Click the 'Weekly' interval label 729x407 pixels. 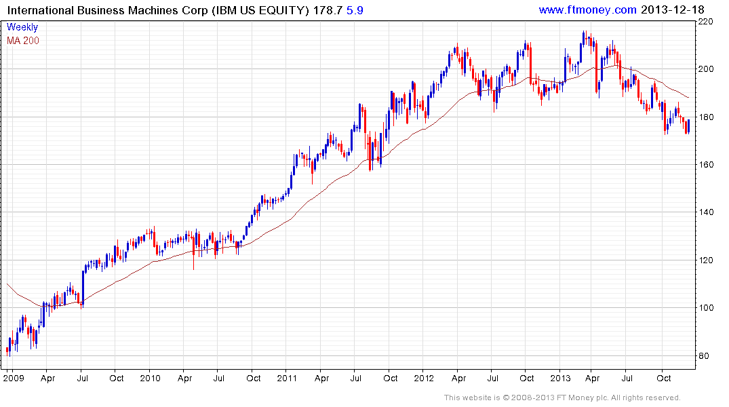pos(22,27)
